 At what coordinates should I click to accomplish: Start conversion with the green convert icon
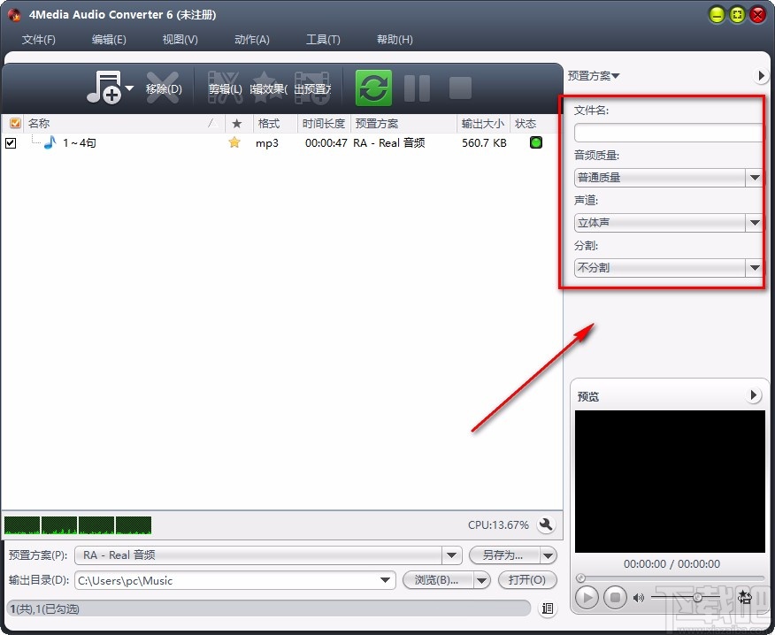372,87
